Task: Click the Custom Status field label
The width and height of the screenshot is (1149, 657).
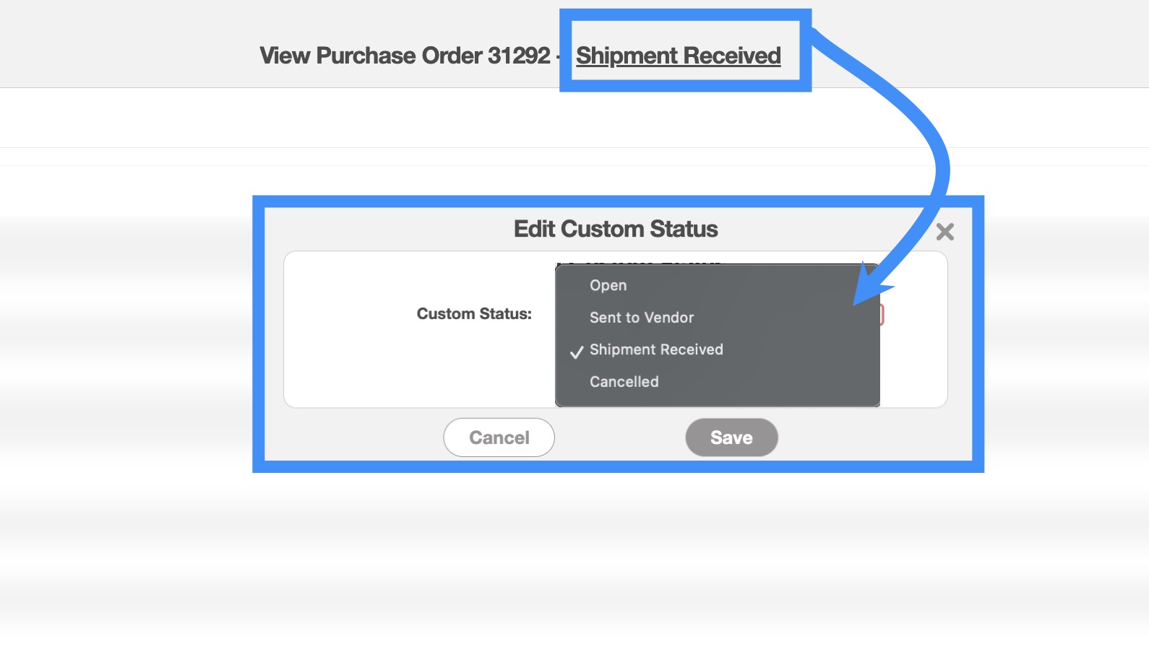Action: point(474,314)
